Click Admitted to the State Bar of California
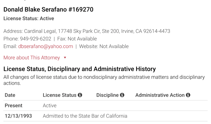Image resolution: width=211 pixels, height=124 pixels. coord(85,116)
